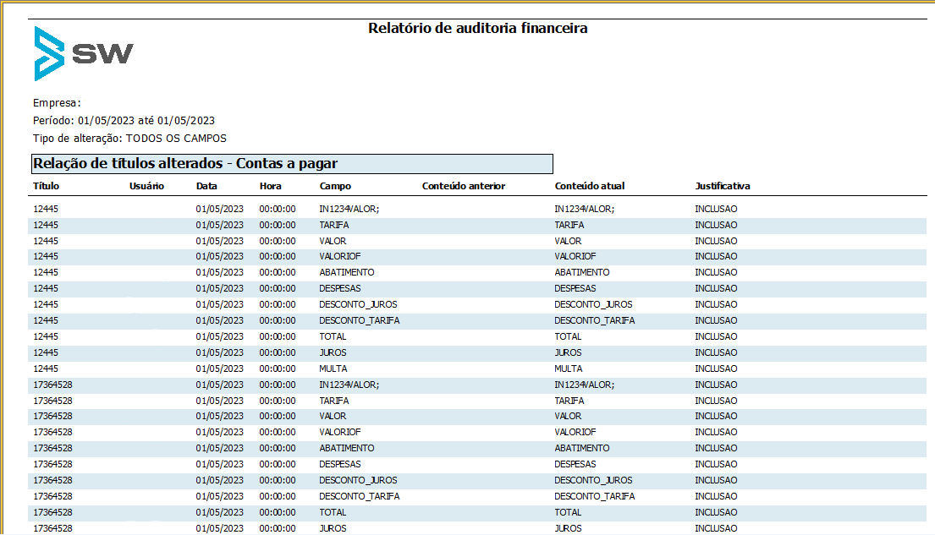
Task: Click Conteúdo atual 'DESPESAS' for title 17364528
Action: click(575, 464)
